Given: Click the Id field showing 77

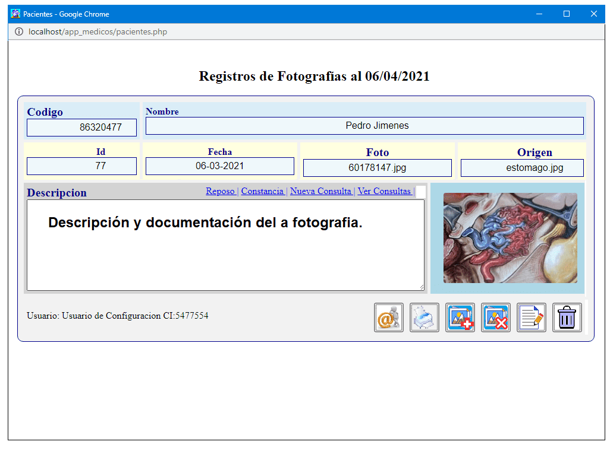Looking at the screenshot, I should (81, 166).
